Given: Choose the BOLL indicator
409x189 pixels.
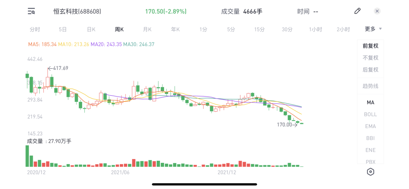Looking at the screenshot, I should point(371,114).
